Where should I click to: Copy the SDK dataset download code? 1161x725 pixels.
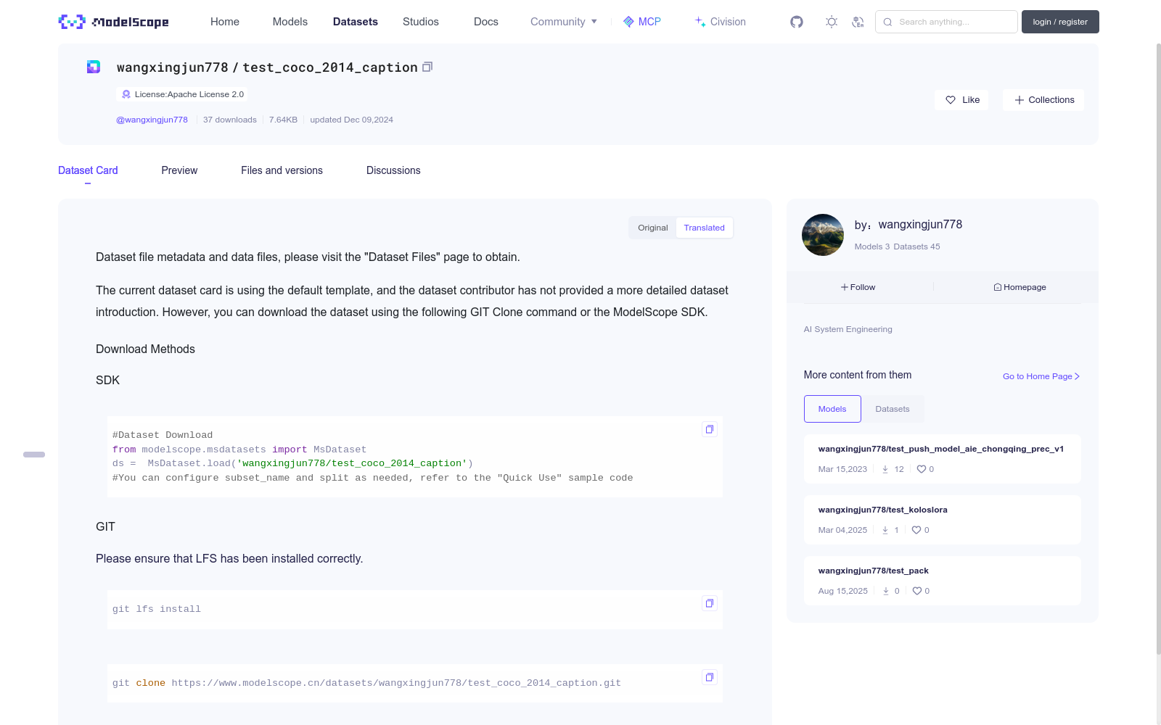coord(710,429)
